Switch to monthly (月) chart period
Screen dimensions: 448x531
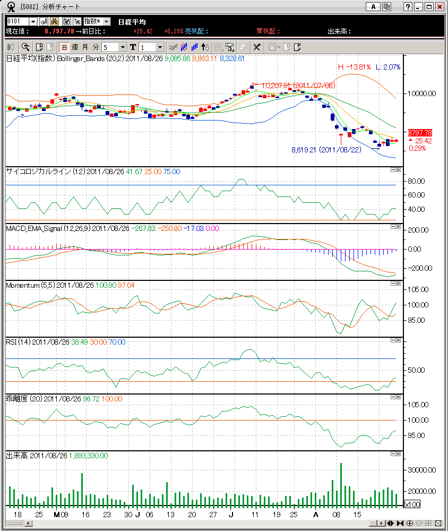(85, 47)
